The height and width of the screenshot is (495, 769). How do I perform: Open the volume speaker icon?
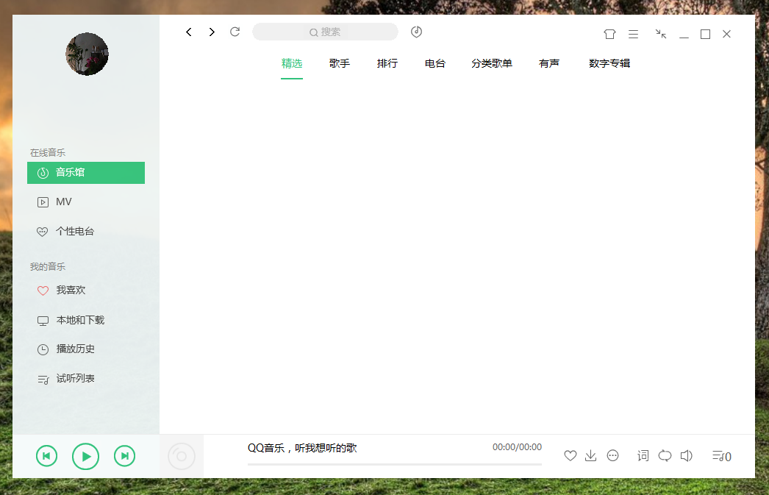point(686,456)
